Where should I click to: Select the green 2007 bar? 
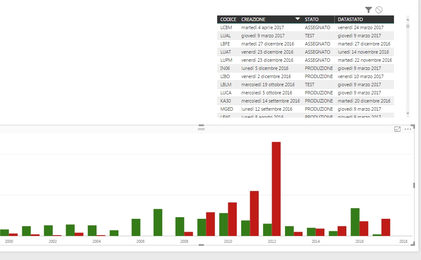click(158, 222)
